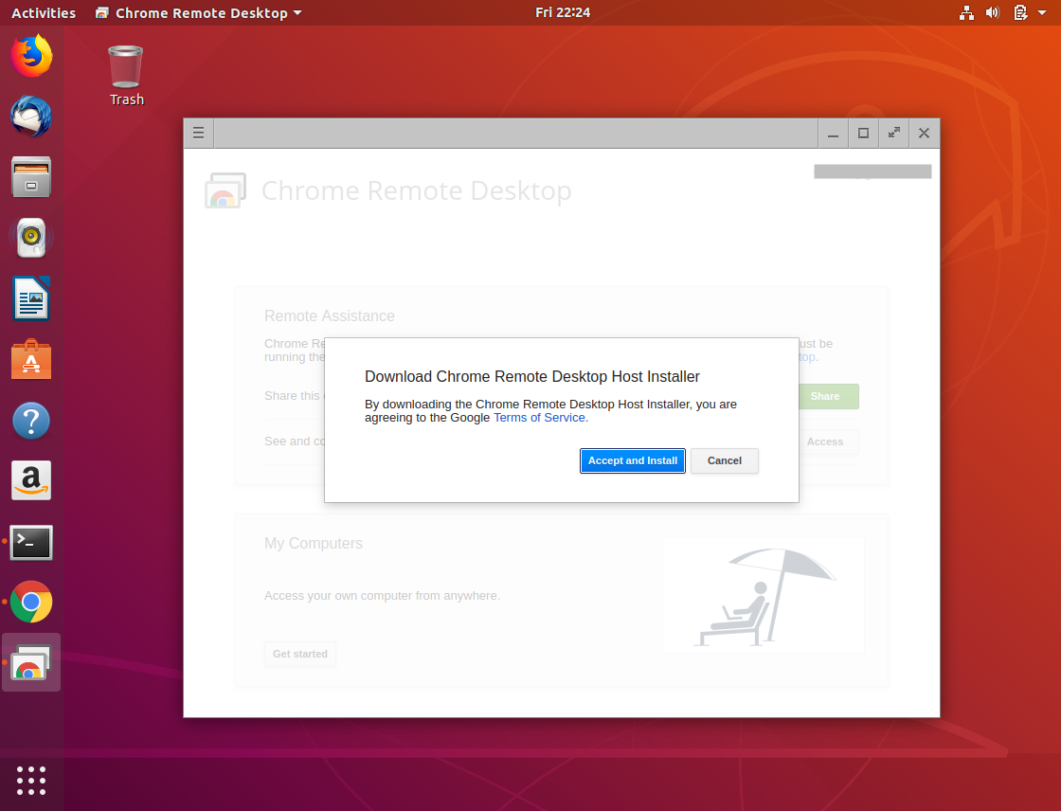Click the Accept and Install button
This screenshot has width=1061, height=811.
click(632, 460)
